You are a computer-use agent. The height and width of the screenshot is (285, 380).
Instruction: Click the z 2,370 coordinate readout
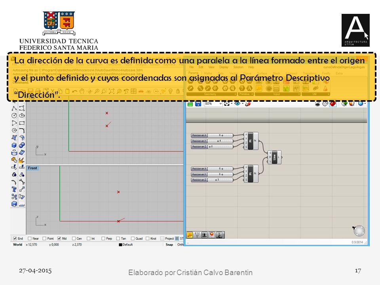77,245
